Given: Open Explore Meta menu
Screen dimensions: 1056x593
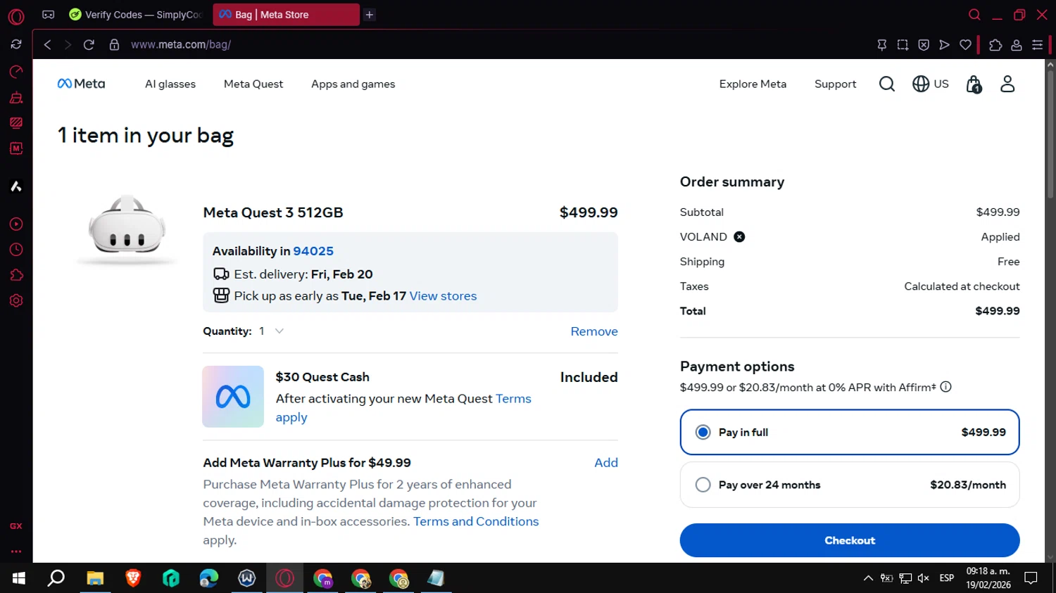Looking at the screenshot, I should pyautogui.click(x=753, y=84).
